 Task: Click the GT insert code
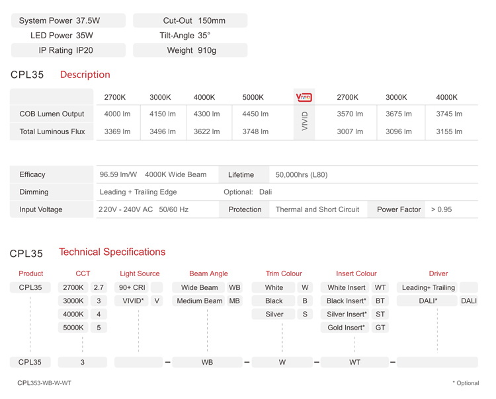click(380, 327)
